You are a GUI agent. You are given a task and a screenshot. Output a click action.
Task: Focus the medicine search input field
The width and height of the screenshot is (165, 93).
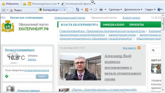tap(22, 76)
